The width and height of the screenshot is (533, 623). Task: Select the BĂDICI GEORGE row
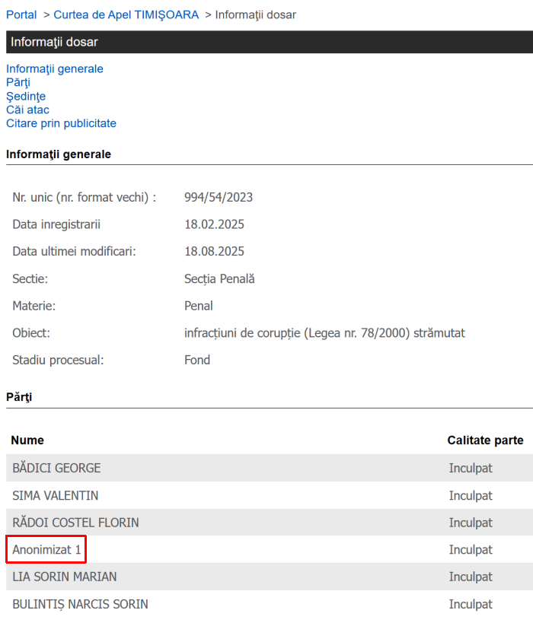pos(270,468)
